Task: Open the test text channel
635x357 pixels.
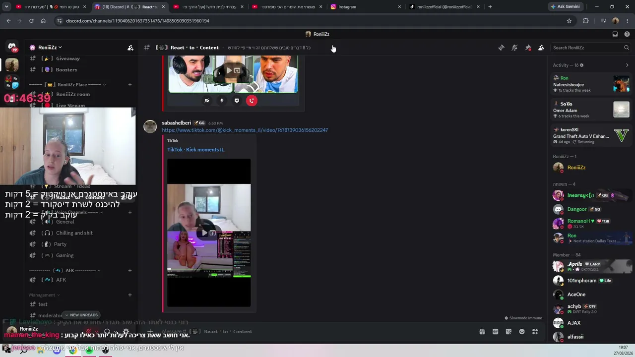Action: click(x=43, y=304)
